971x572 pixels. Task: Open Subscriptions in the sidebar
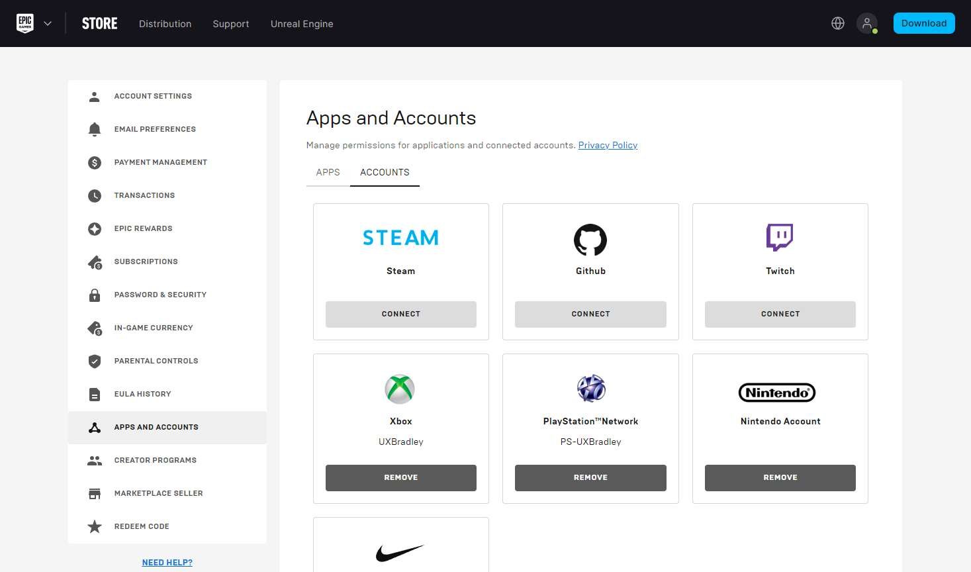pyautogui.click(x=167, y=262)
